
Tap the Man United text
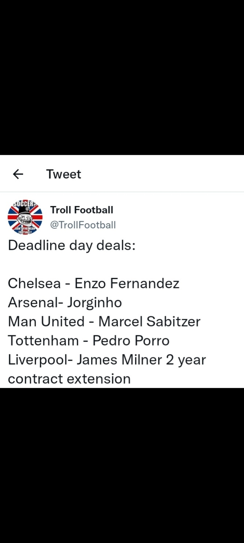(46, 321)
